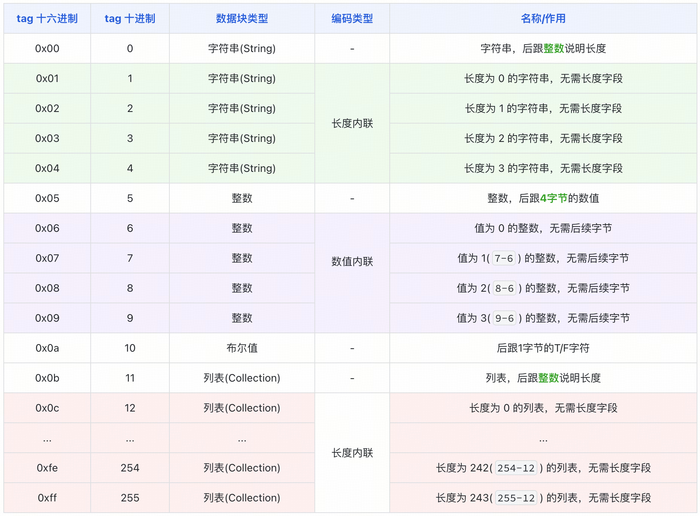This screenshot has height=516, width=700.
Task: Select the "名称/作用" column header
Action: click(x=543, y=19)
